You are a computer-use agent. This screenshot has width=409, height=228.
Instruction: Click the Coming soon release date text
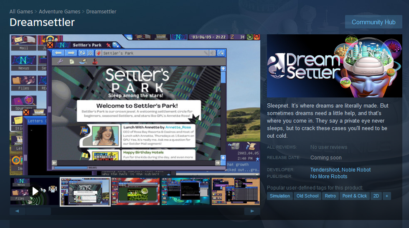point(326,158)
